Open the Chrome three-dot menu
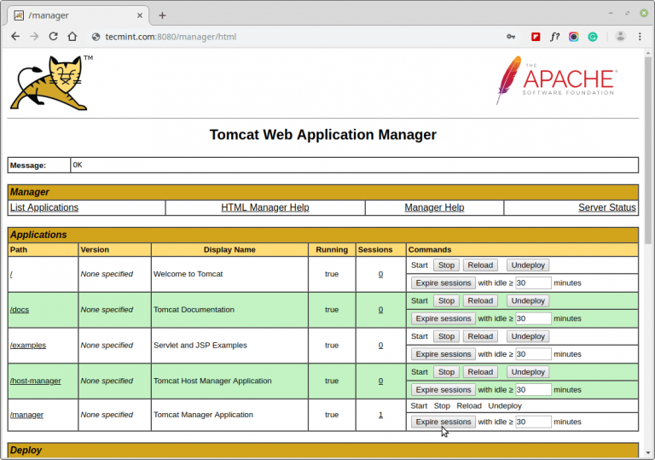This screenshot has height=460, width=655. pyautogui.click(x=641, y=37)
